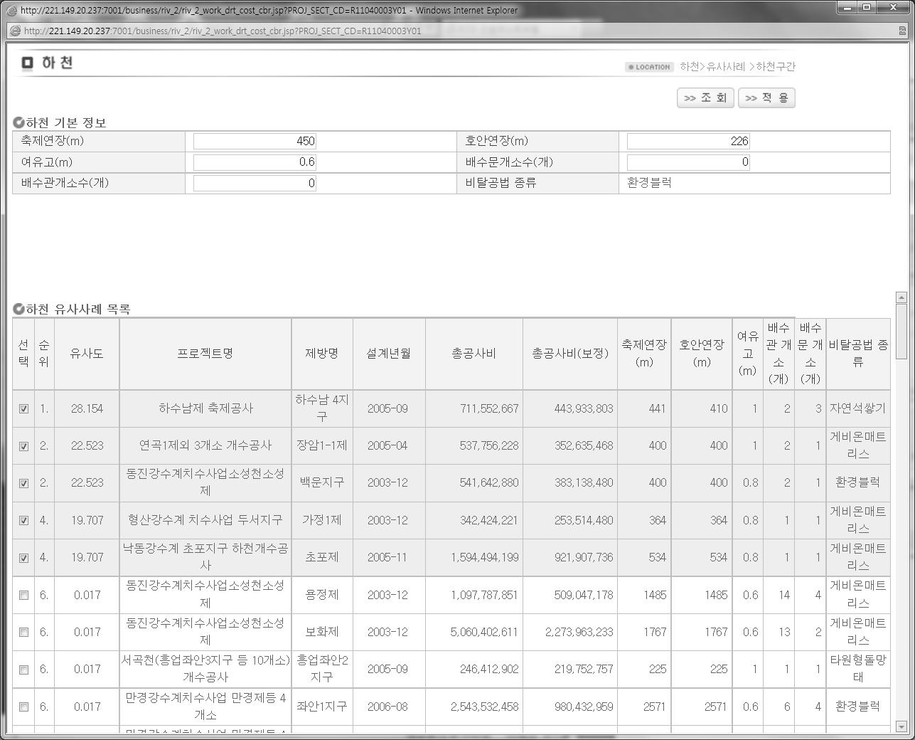Image resolution: width=915 pixels, height=740 pixels.
Task: Check the 흥업좌안2지구 row checkbox
Action: (x=23, y=670)
